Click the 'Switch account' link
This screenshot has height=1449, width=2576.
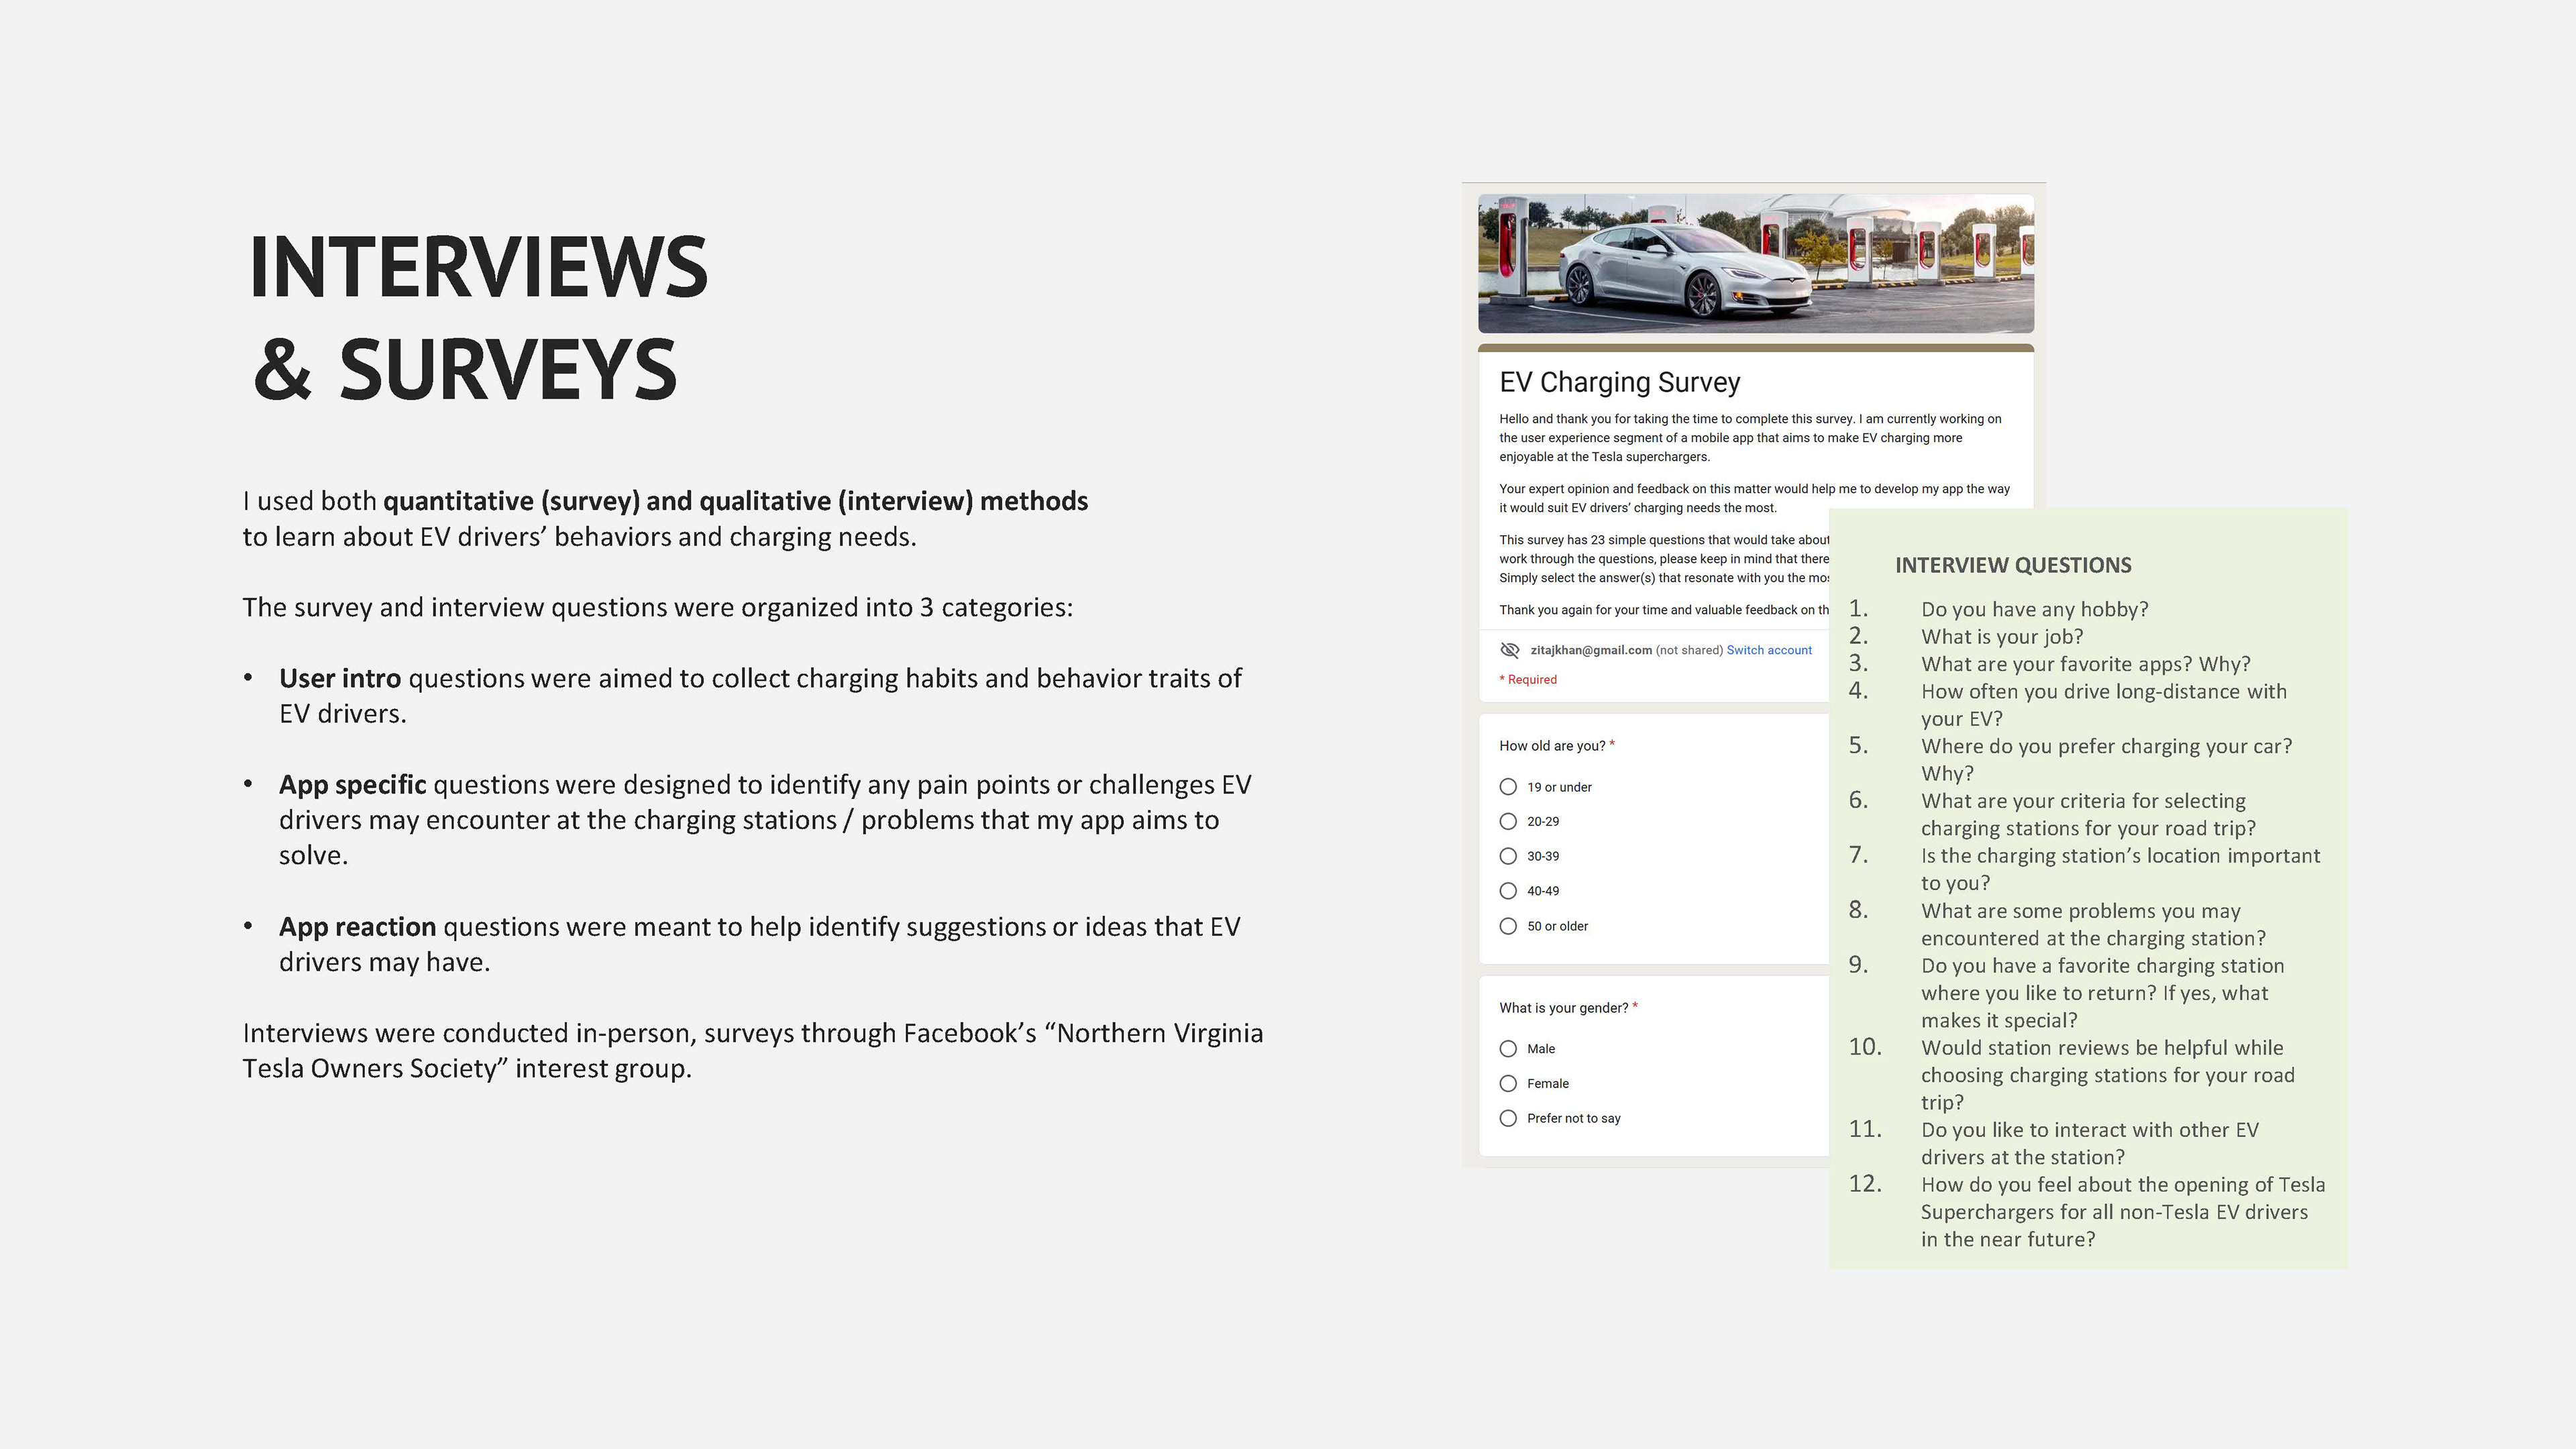click(x=1768, y=650)
